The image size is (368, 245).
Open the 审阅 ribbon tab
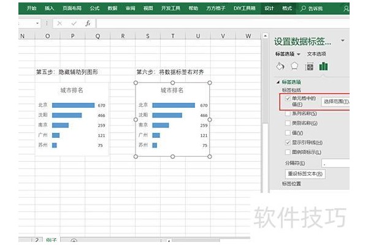point(130,9)
